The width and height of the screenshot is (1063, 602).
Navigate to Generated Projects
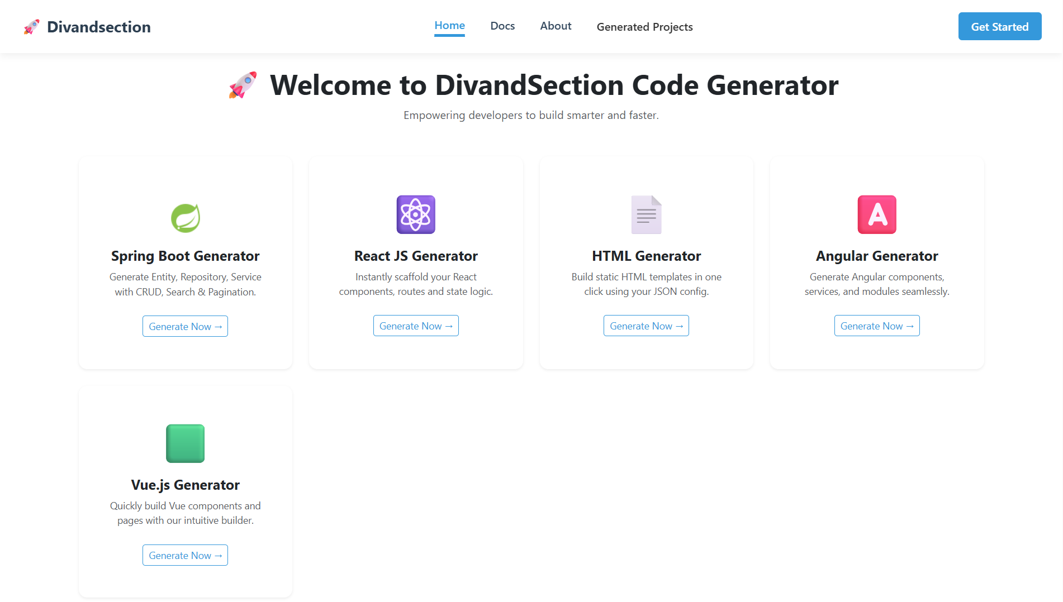tap(644, 27)
